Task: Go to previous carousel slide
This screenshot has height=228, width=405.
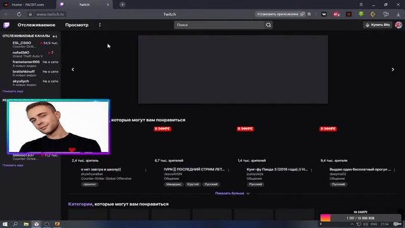Action: coord(73,69)
